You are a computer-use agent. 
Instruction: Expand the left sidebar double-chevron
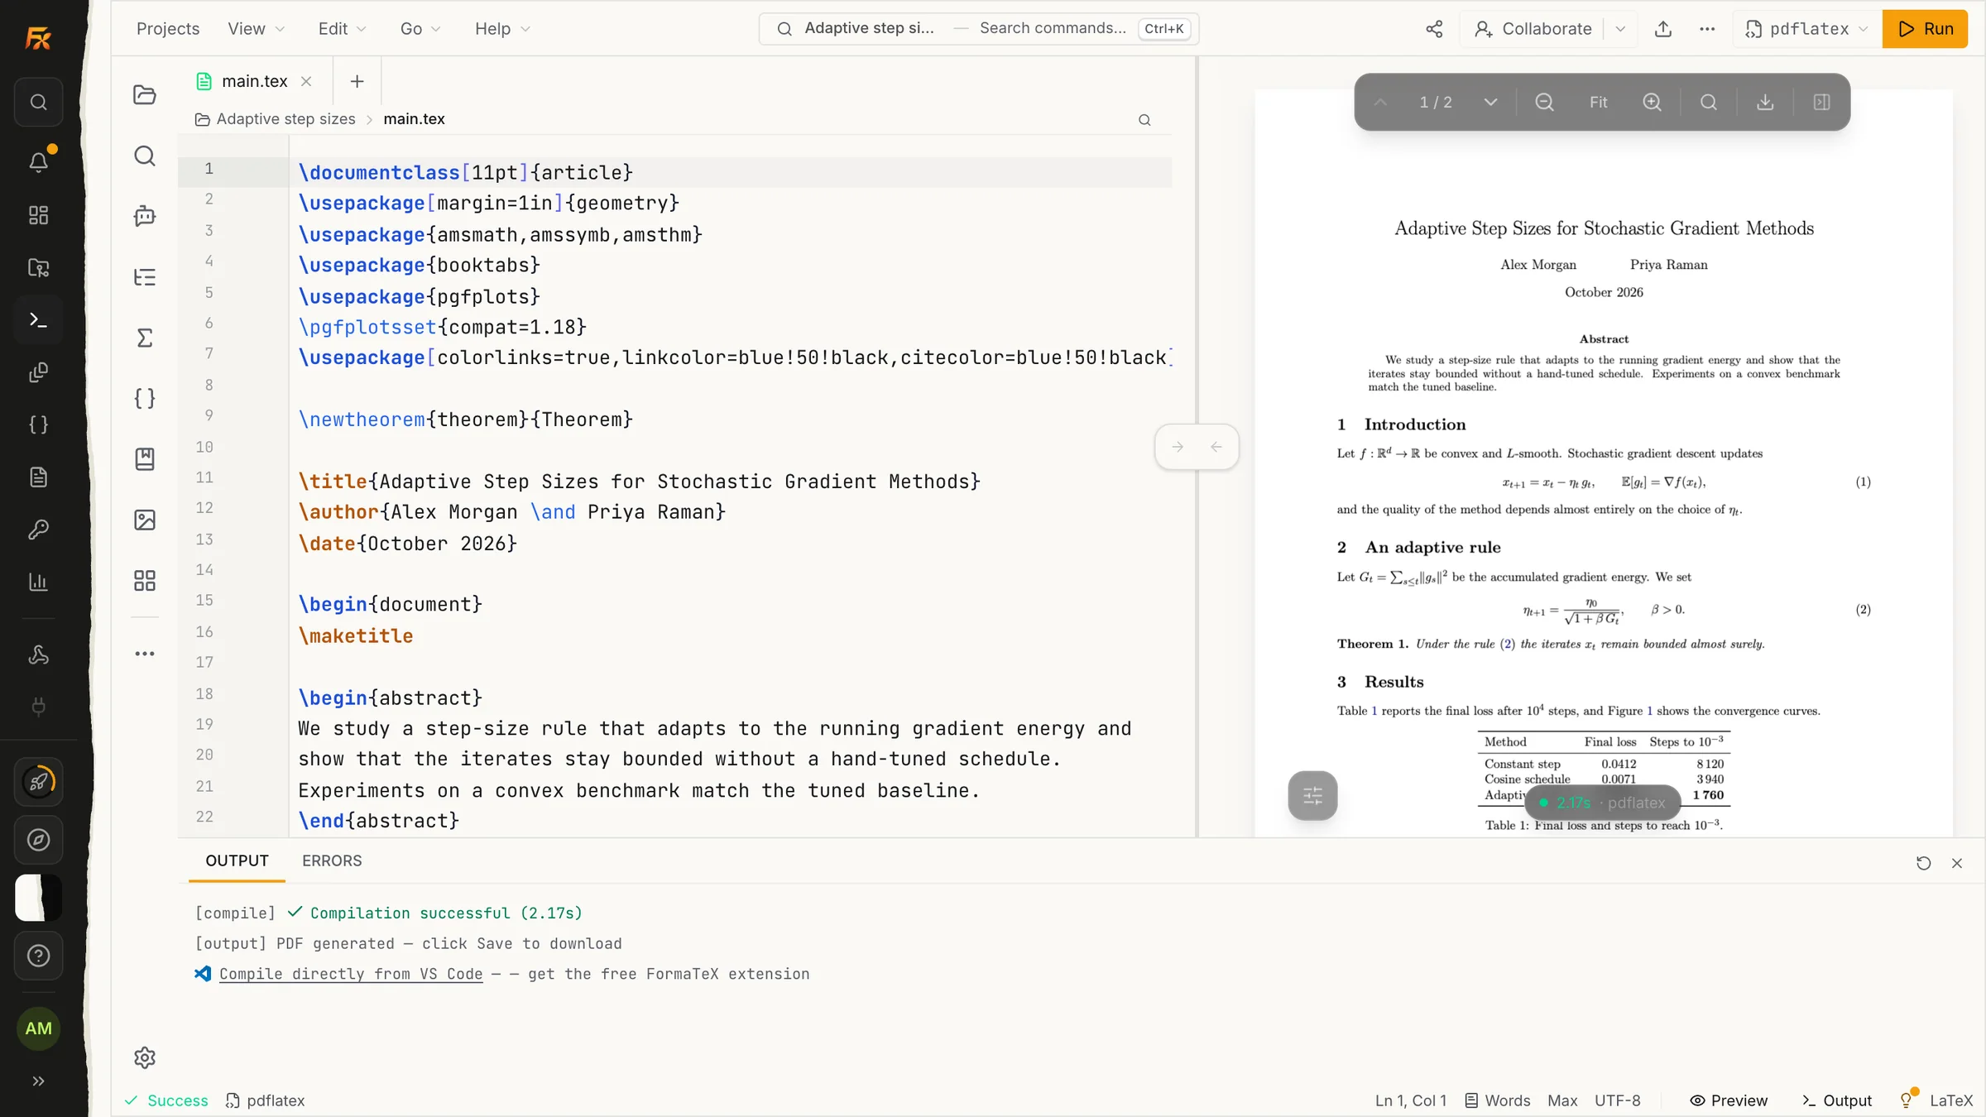coord(38,1081)
